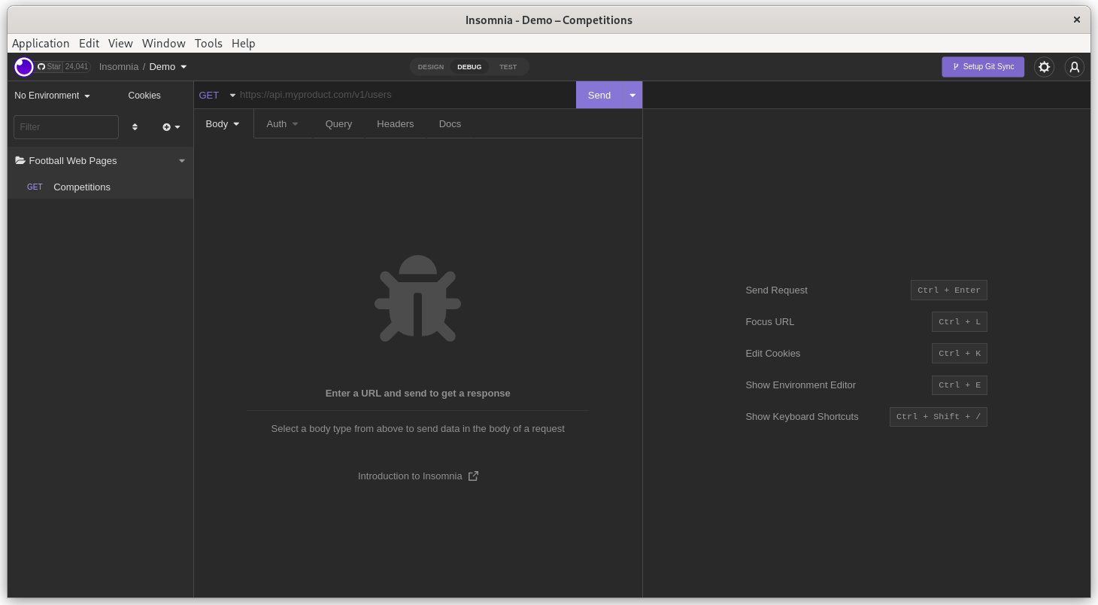1098x605 pixels.
Task: Open the user account icon
Action: [1075, 67]
